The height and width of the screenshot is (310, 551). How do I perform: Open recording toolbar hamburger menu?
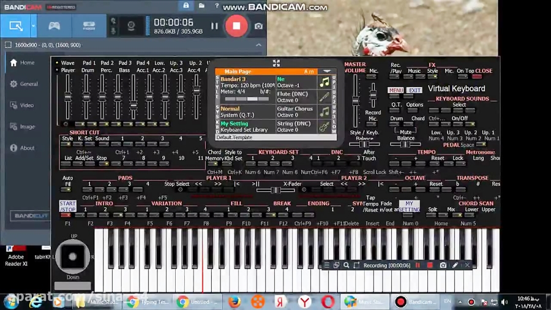pos(326,265)
